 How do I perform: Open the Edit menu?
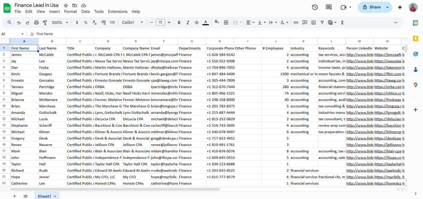pyautogui.click(x=29, y=11)
